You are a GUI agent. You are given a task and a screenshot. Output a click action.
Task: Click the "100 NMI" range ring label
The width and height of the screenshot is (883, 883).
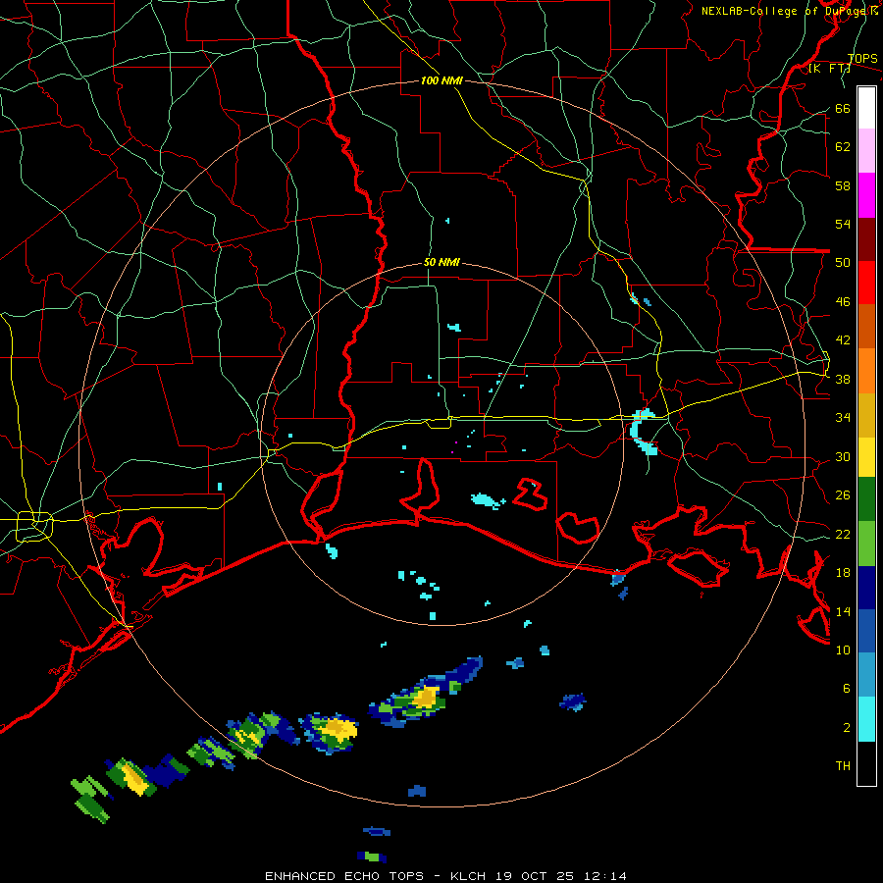coord(442,80)
